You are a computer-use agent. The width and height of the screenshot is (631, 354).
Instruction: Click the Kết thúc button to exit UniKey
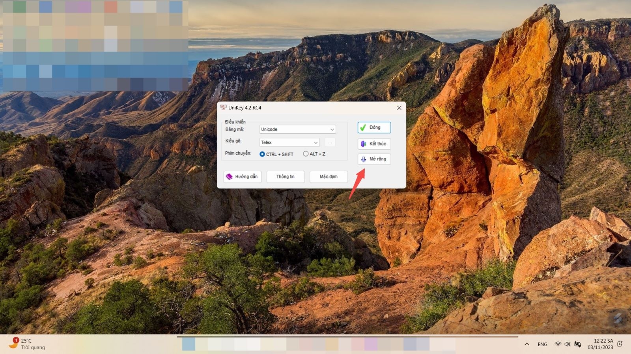click(374, 144)
